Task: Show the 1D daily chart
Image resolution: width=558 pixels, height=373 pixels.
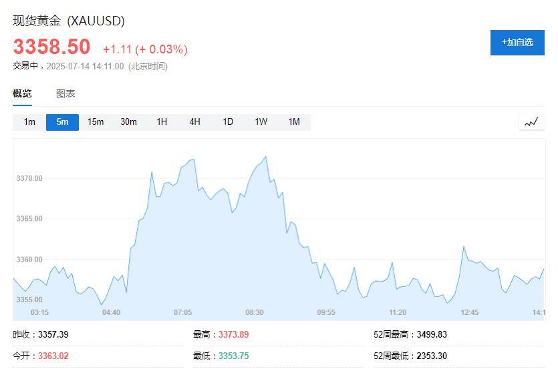Action: tap(228, 122)
